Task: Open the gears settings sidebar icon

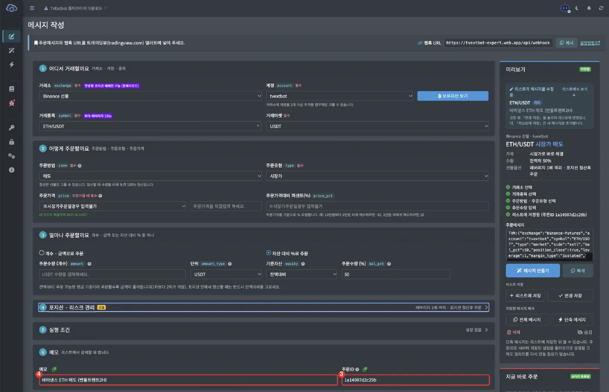Action: (12, 156)
